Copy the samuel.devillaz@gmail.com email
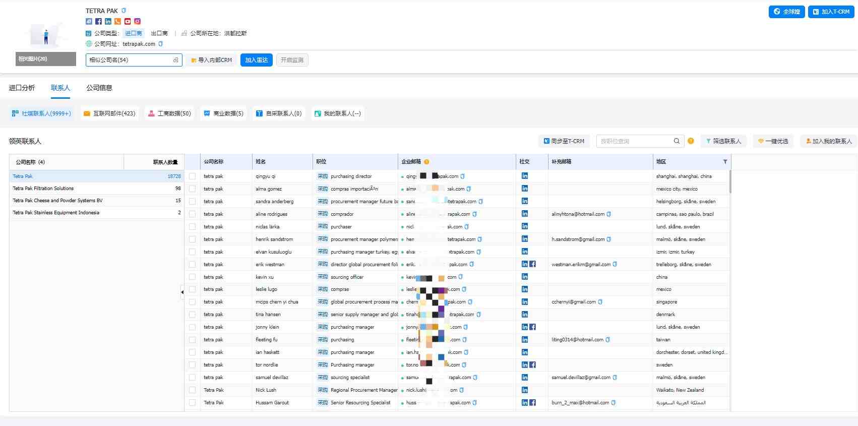The height and width of the screenshot is (426, 858). click(615, 378)
